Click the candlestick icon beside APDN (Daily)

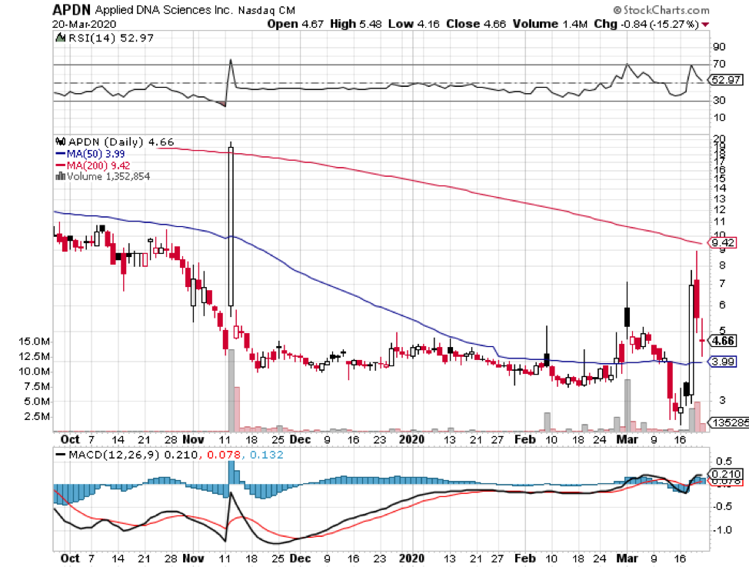[x=59, y=142]
